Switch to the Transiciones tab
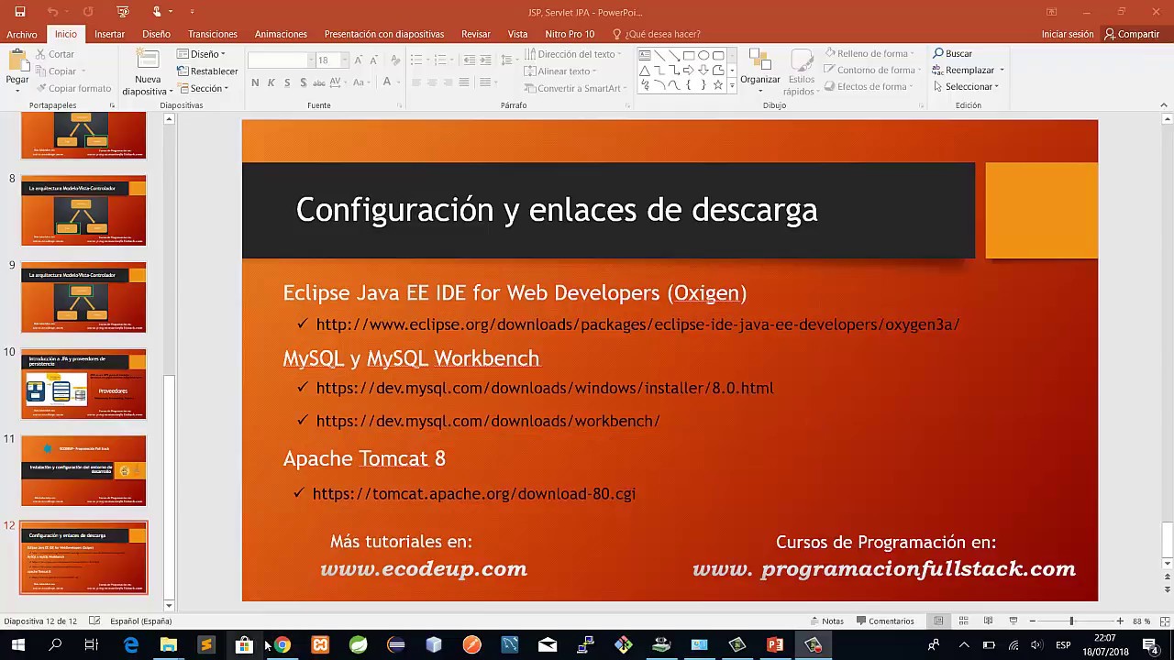 pyautogui.click(x=213, y=34)
